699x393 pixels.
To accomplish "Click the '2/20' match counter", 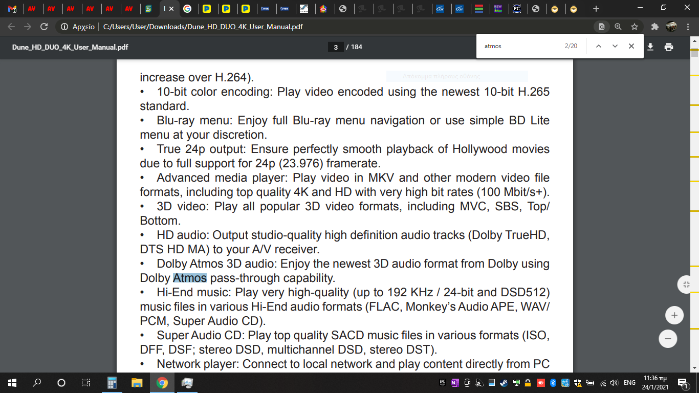I will (x=571, y=46).
